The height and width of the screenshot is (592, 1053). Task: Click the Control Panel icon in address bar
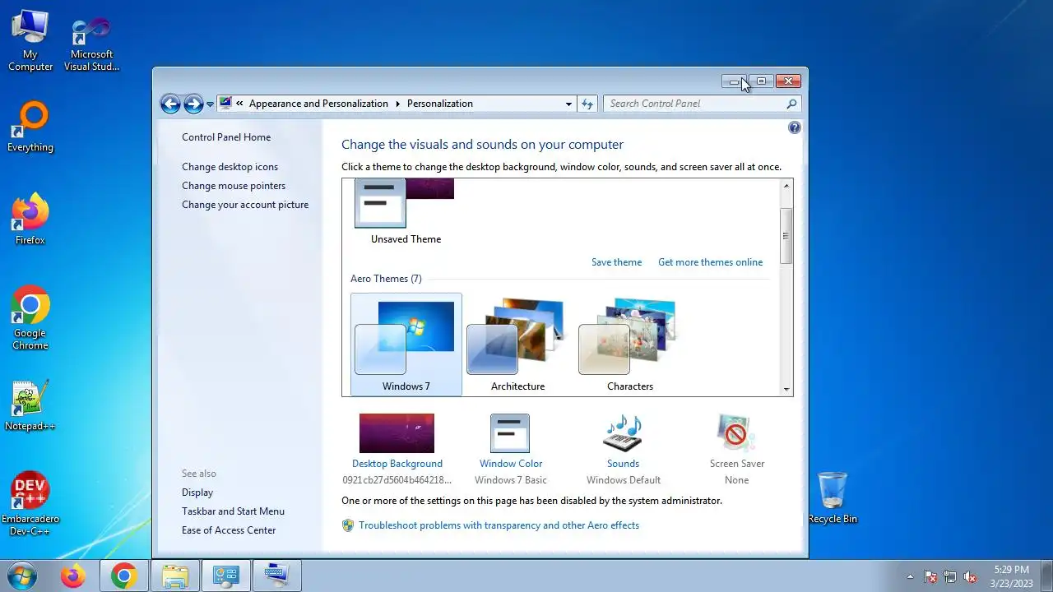click(x=225, y=104)
